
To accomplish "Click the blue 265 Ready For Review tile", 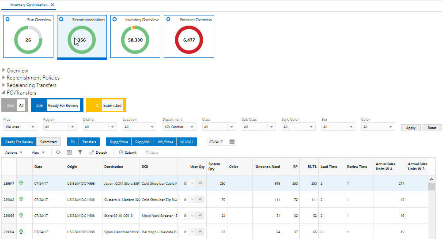I will (57, 105).
